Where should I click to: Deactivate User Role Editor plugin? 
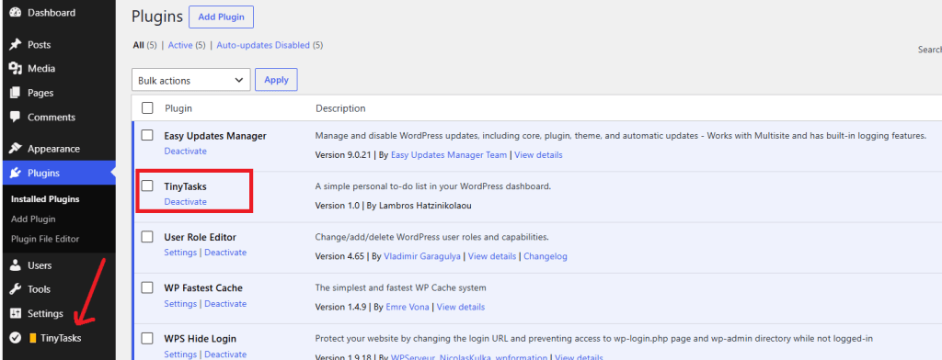tap(225, 253)
